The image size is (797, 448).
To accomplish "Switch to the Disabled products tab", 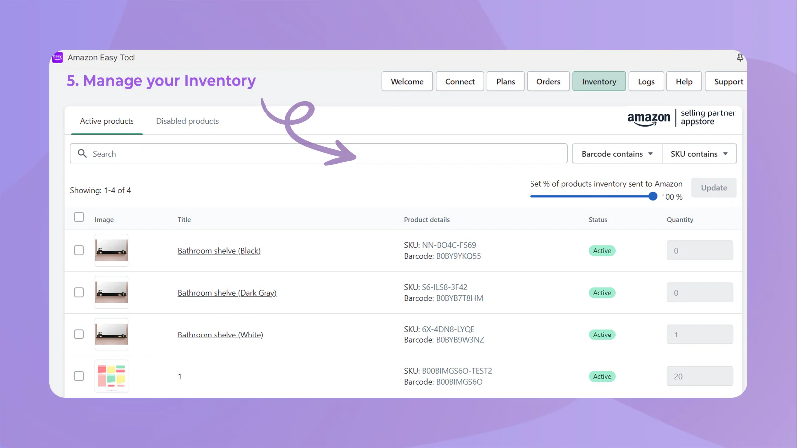I will 187,121.
